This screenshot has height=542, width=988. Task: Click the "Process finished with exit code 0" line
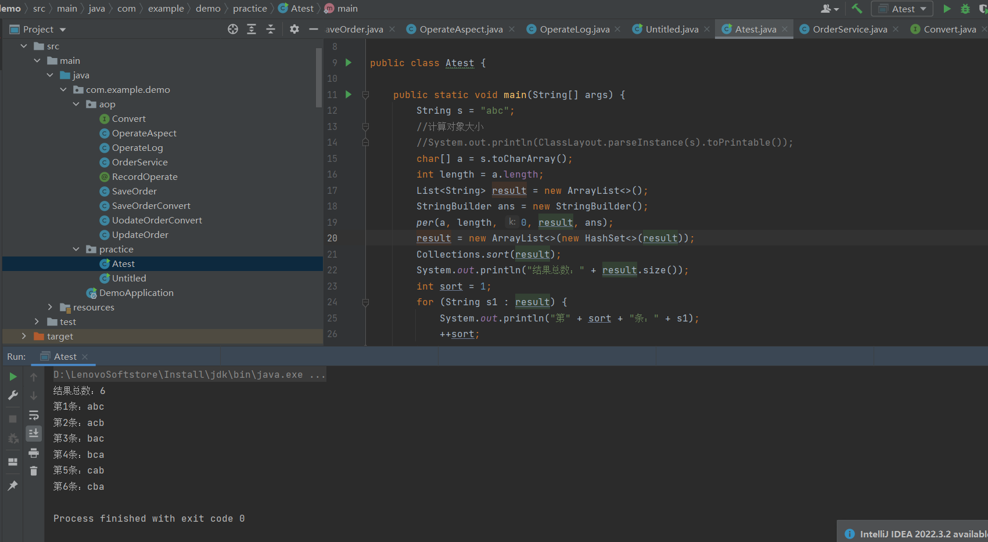[149, 519]
